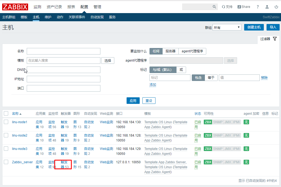Go to 主机群组 submenu

pyautogui.click(x=9, y=17)
